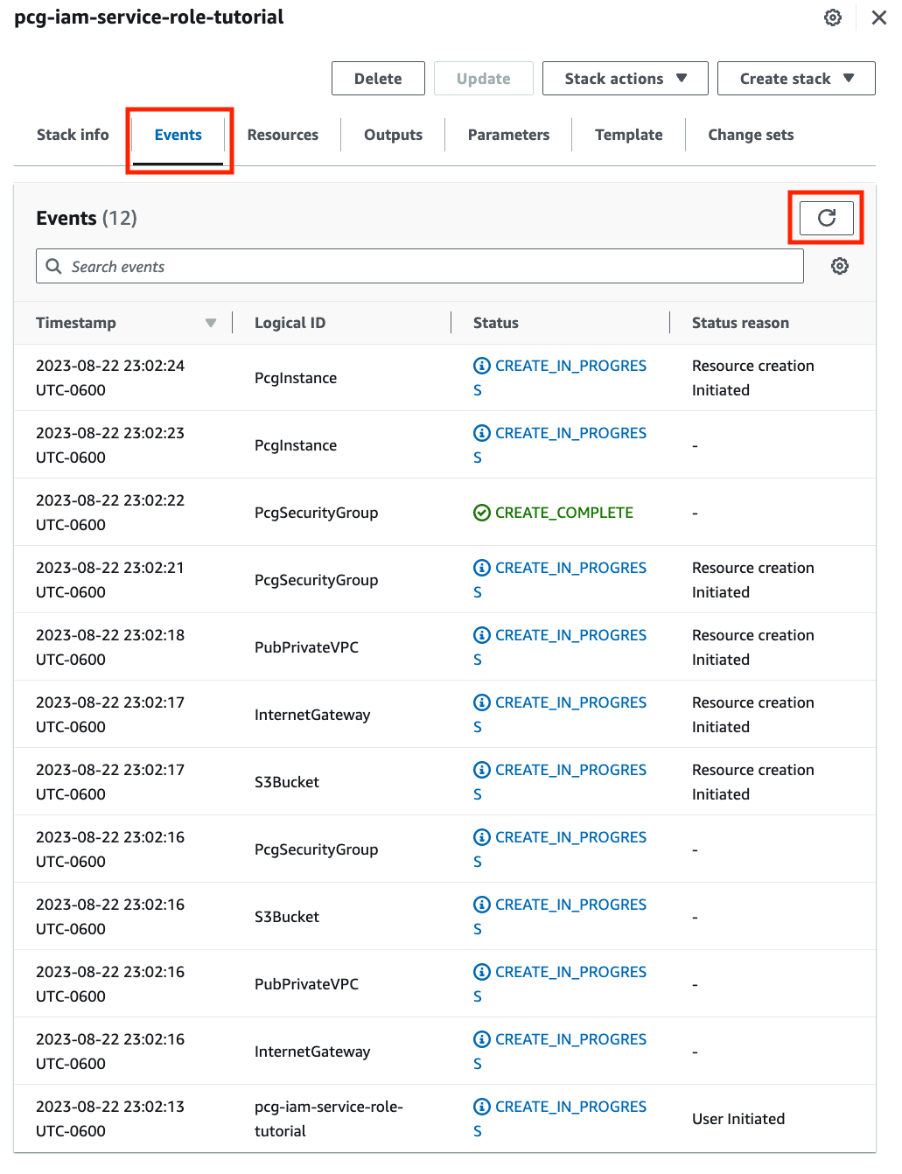Viewport: 902px width, 1174px height.
Task: Click PcgInstance logical ID at 23:02:24
Action: [296, 378]
